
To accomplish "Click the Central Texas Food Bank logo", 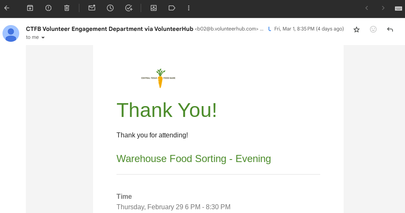I will tap(159, 78).
